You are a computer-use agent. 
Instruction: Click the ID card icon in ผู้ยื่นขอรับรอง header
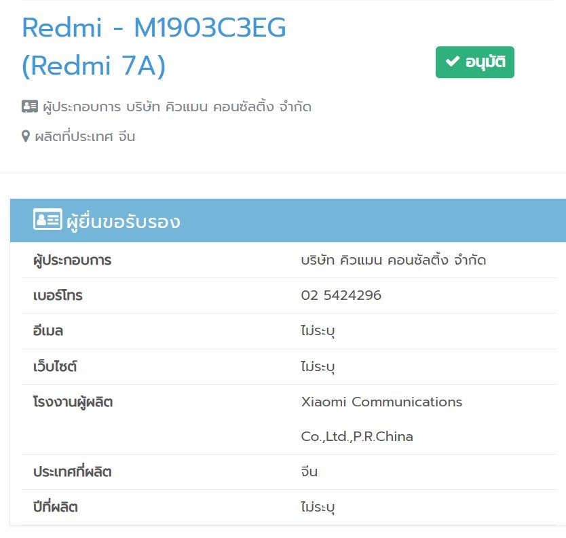(x=48, y=219)
